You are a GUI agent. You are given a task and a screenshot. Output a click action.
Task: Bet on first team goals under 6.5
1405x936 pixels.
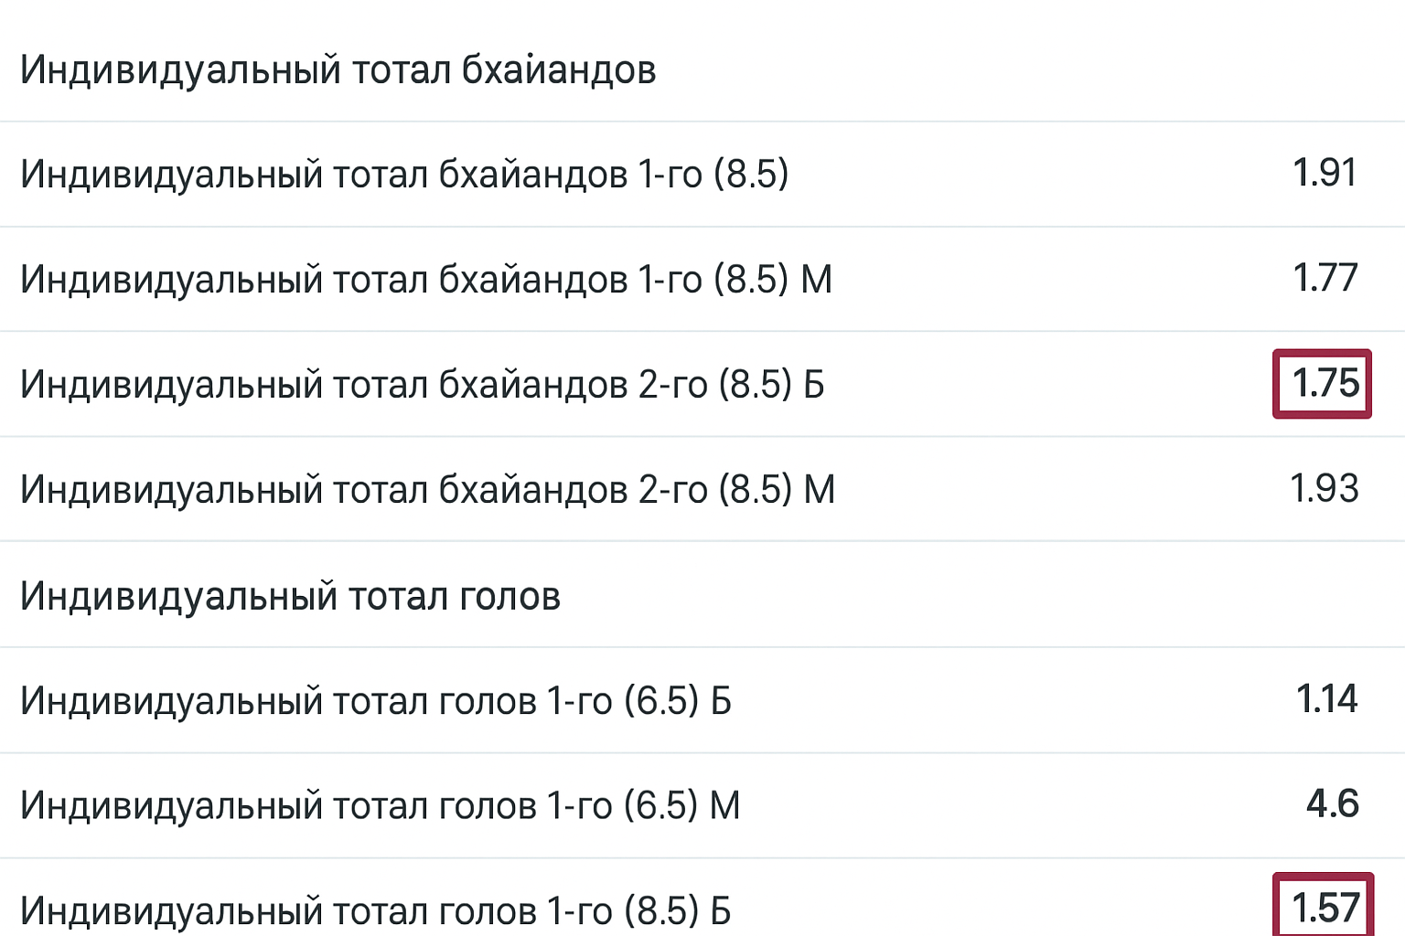[x=1332, y=804]
